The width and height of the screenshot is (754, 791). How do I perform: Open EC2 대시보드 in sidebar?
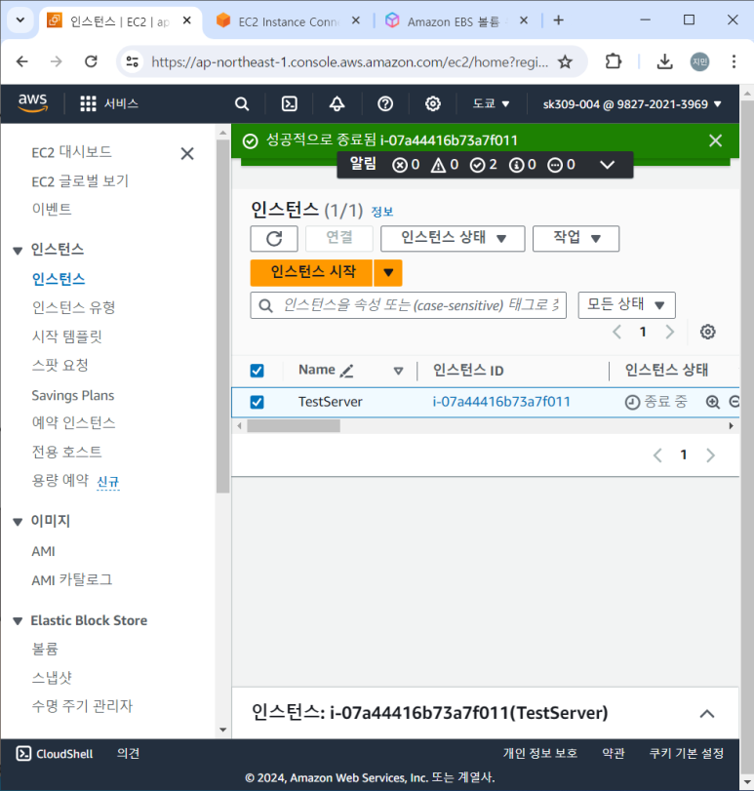click(71, 152)
